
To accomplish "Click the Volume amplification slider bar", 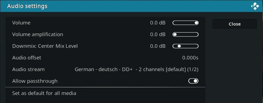I will [x=185, y=34].
